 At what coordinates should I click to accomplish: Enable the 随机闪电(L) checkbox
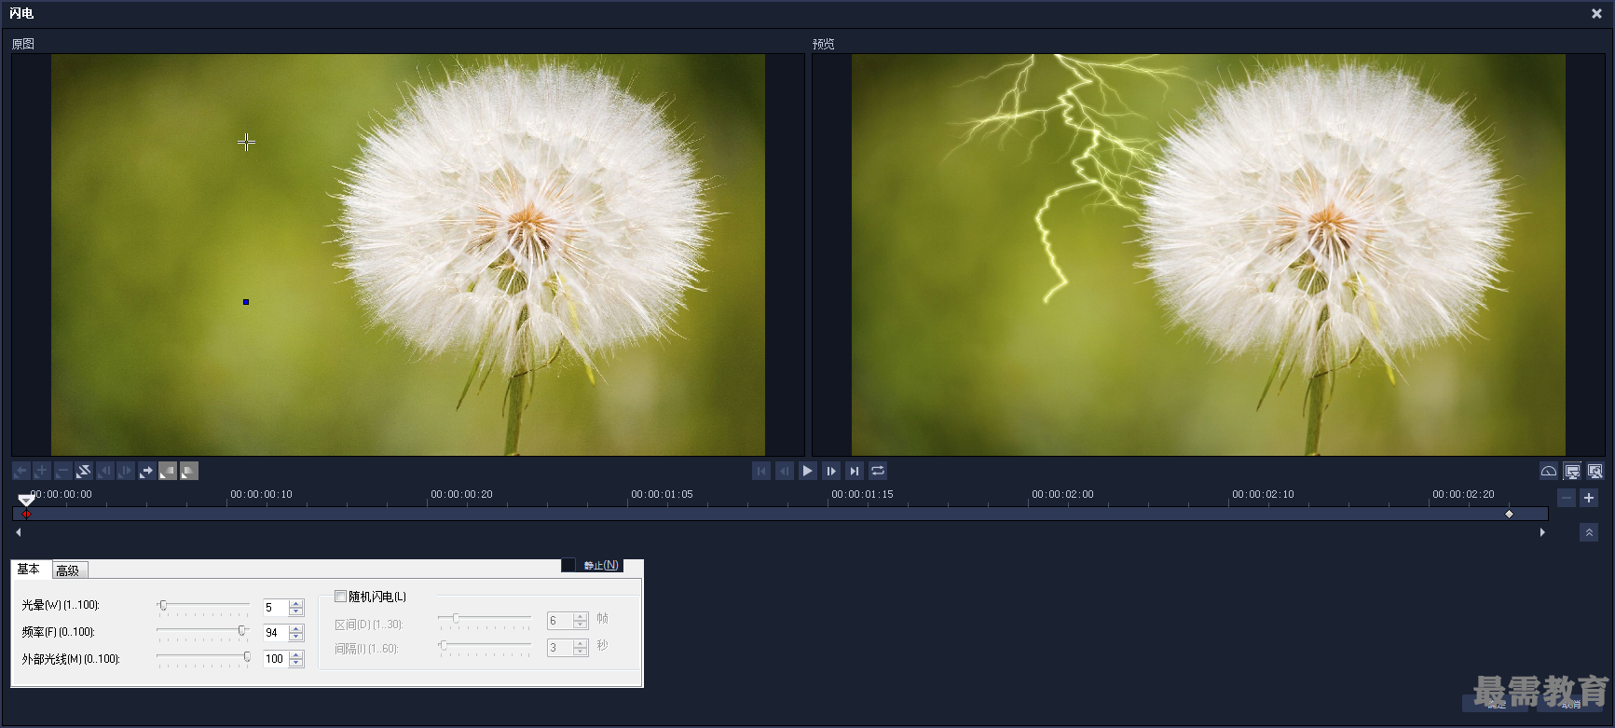click(x=341, y=597)
